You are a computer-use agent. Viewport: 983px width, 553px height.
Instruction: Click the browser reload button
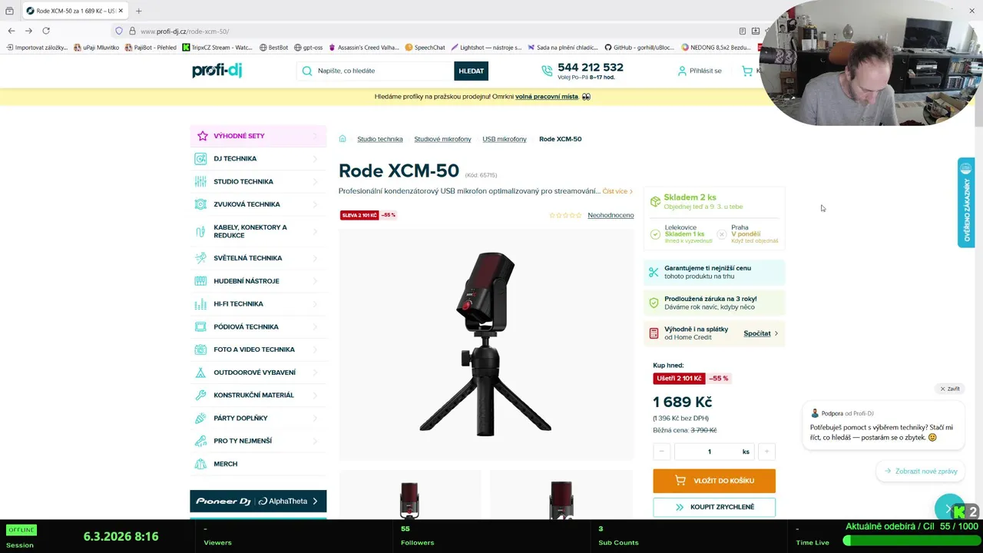(46, 31)
